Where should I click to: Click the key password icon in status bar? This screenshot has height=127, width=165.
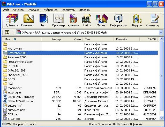click(9, 124)
